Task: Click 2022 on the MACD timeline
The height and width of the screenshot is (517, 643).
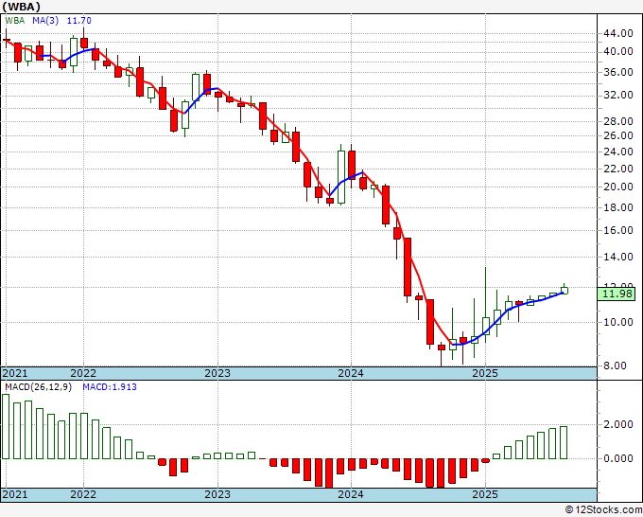Action: (x=83, y=494)
